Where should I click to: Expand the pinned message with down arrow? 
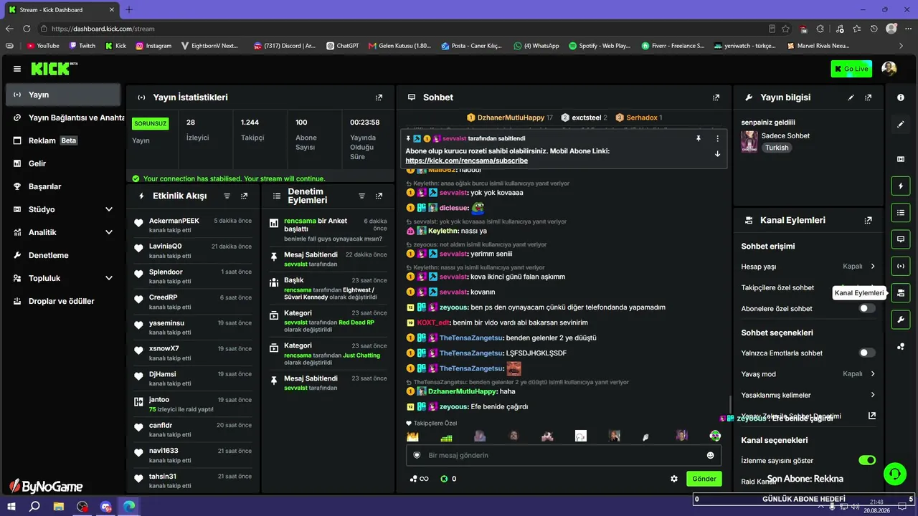(717, 154)
